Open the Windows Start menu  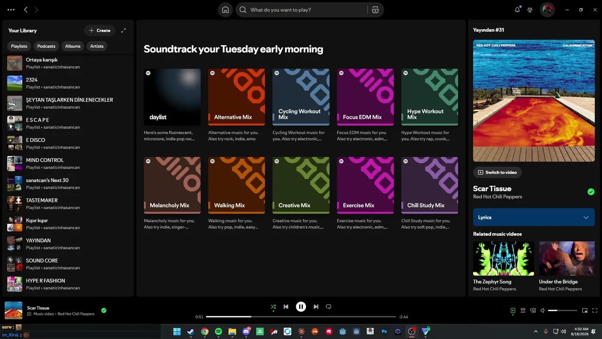[x=177, y=331]
